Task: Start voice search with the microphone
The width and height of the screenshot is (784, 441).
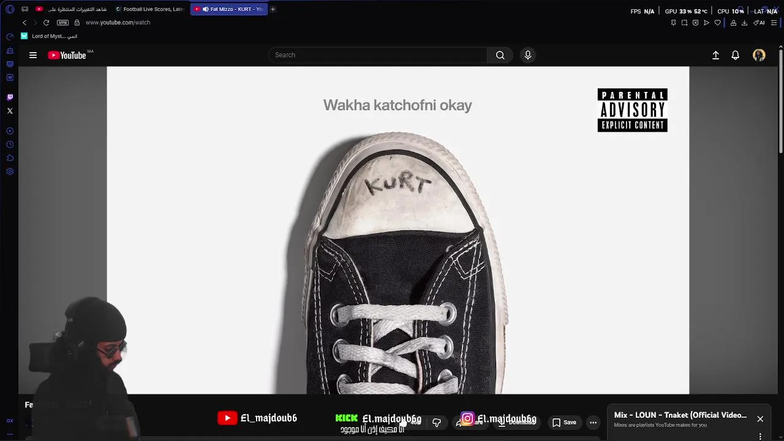Action: coord(528,55)
